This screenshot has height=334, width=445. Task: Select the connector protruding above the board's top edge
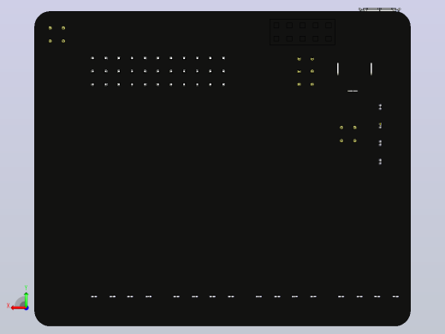(379, 9)
